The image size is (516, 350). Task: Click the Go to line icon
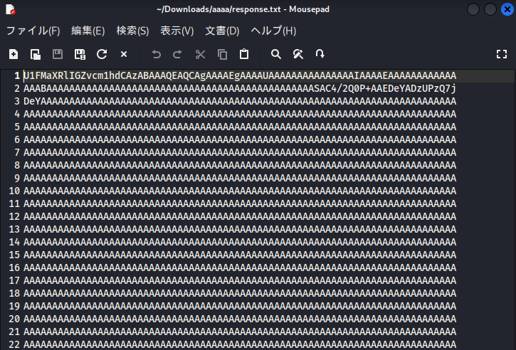pyautogui.click(x=320, y=54)
